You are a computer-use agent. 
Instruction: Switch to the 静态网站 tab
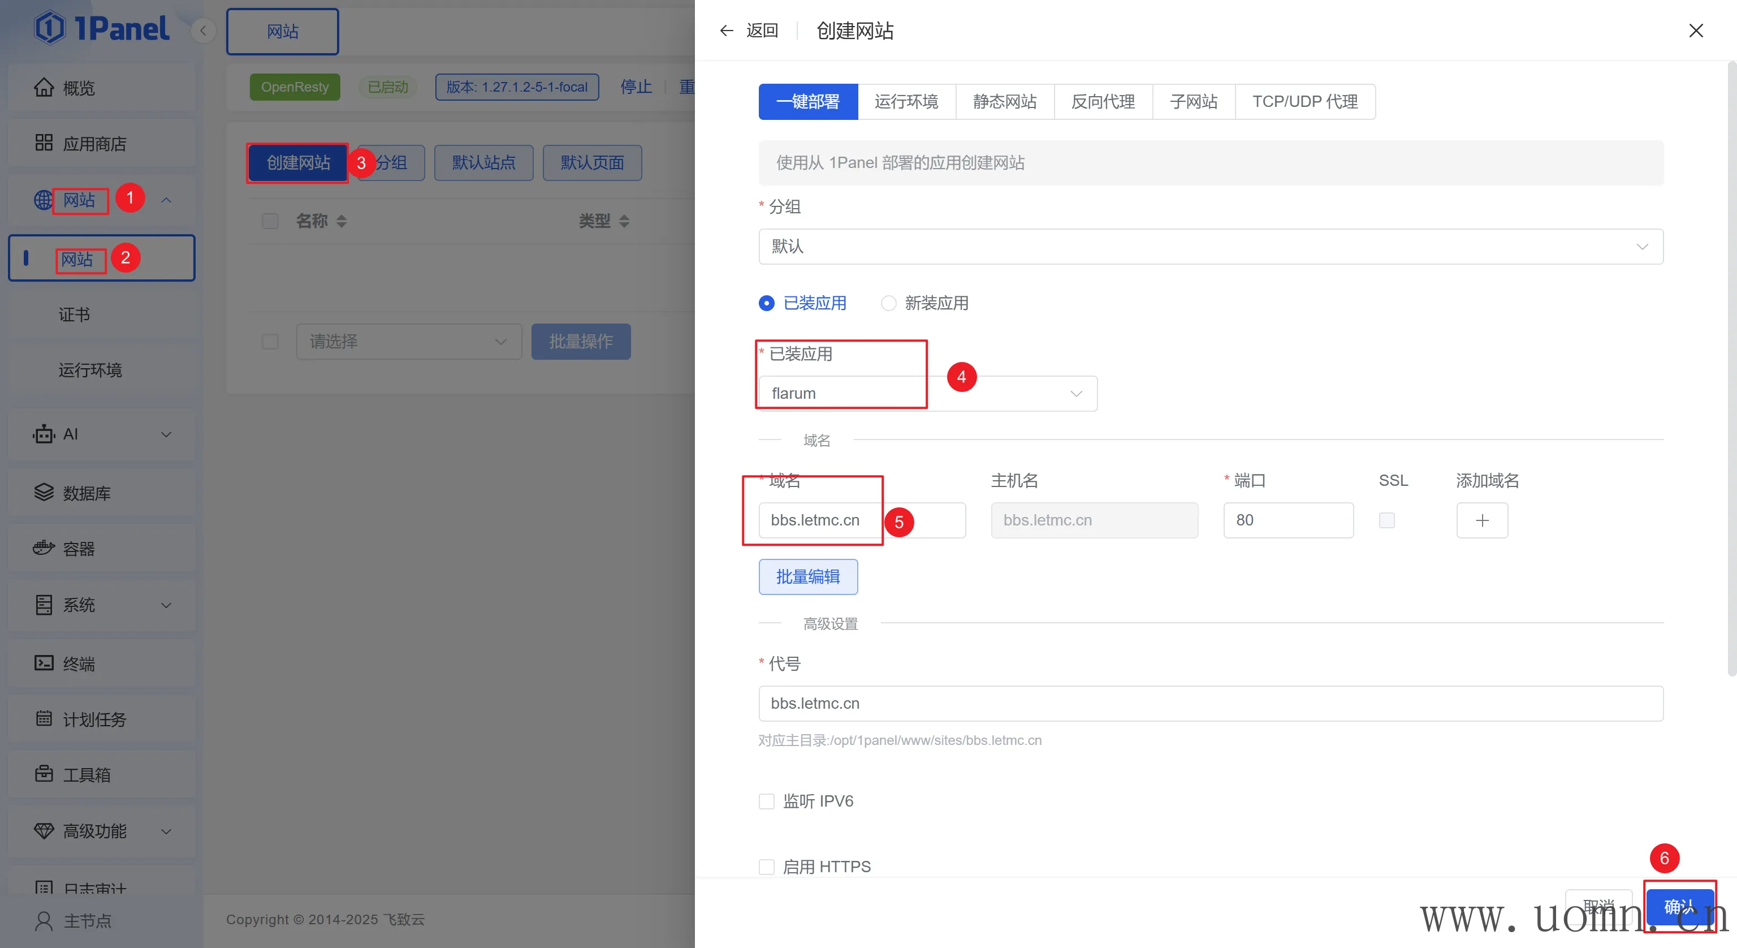[1004, 102]
